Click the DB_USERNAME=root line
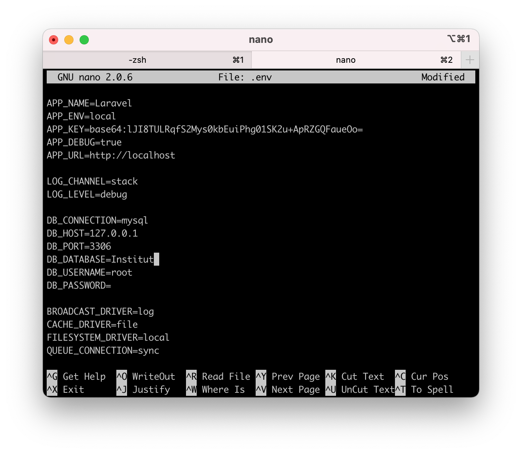 click(x=90, y=272)
